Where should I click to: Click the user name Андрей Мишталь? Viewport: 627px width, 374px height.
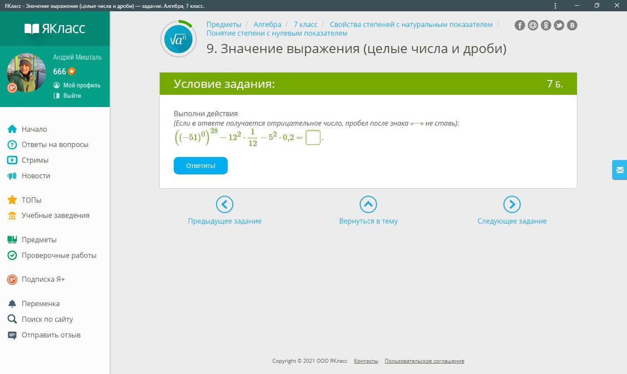click(78, 57)
